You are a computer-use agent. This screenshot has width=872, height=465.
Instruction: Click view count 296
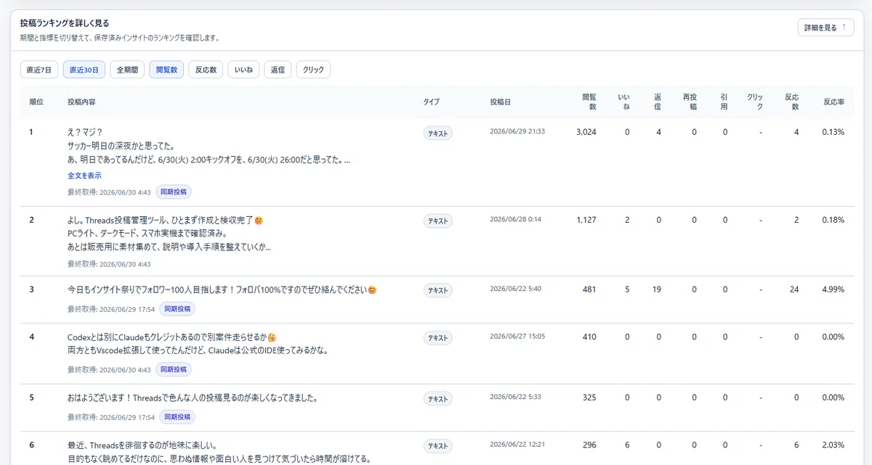pos(589,445)
